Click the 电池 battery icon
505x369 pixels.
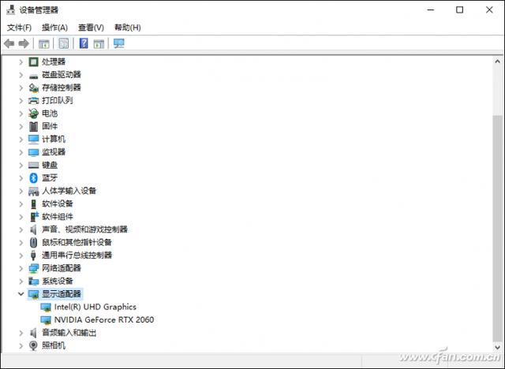point(33,114)
